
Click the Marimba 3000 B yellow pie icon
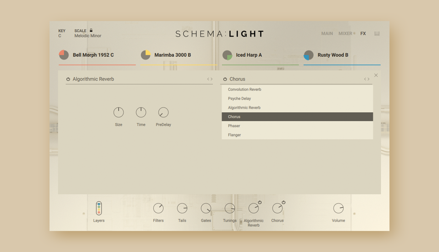point(145,55)
